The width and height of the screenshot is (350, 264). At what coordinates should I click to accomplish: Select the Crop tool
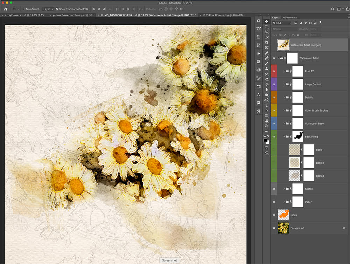[x=266, y=42]
